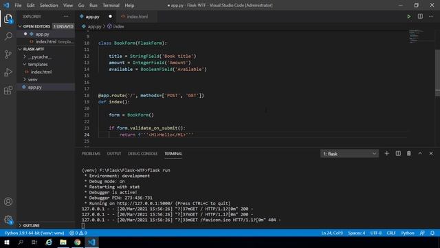Image resolution: width=440 pixels, height=248 pixels.
Task: Click the editor vertical scrollbar
Action: 437,73
